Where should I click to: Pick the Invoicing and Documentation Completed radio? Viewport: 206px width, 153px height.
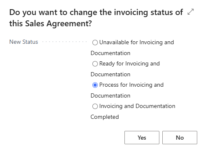click(x=95, y=106)
